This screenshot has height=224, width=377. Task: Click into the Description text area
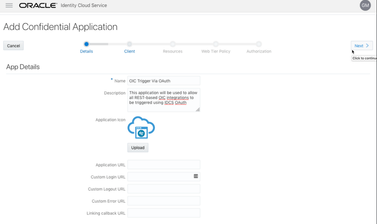(164, 100)
